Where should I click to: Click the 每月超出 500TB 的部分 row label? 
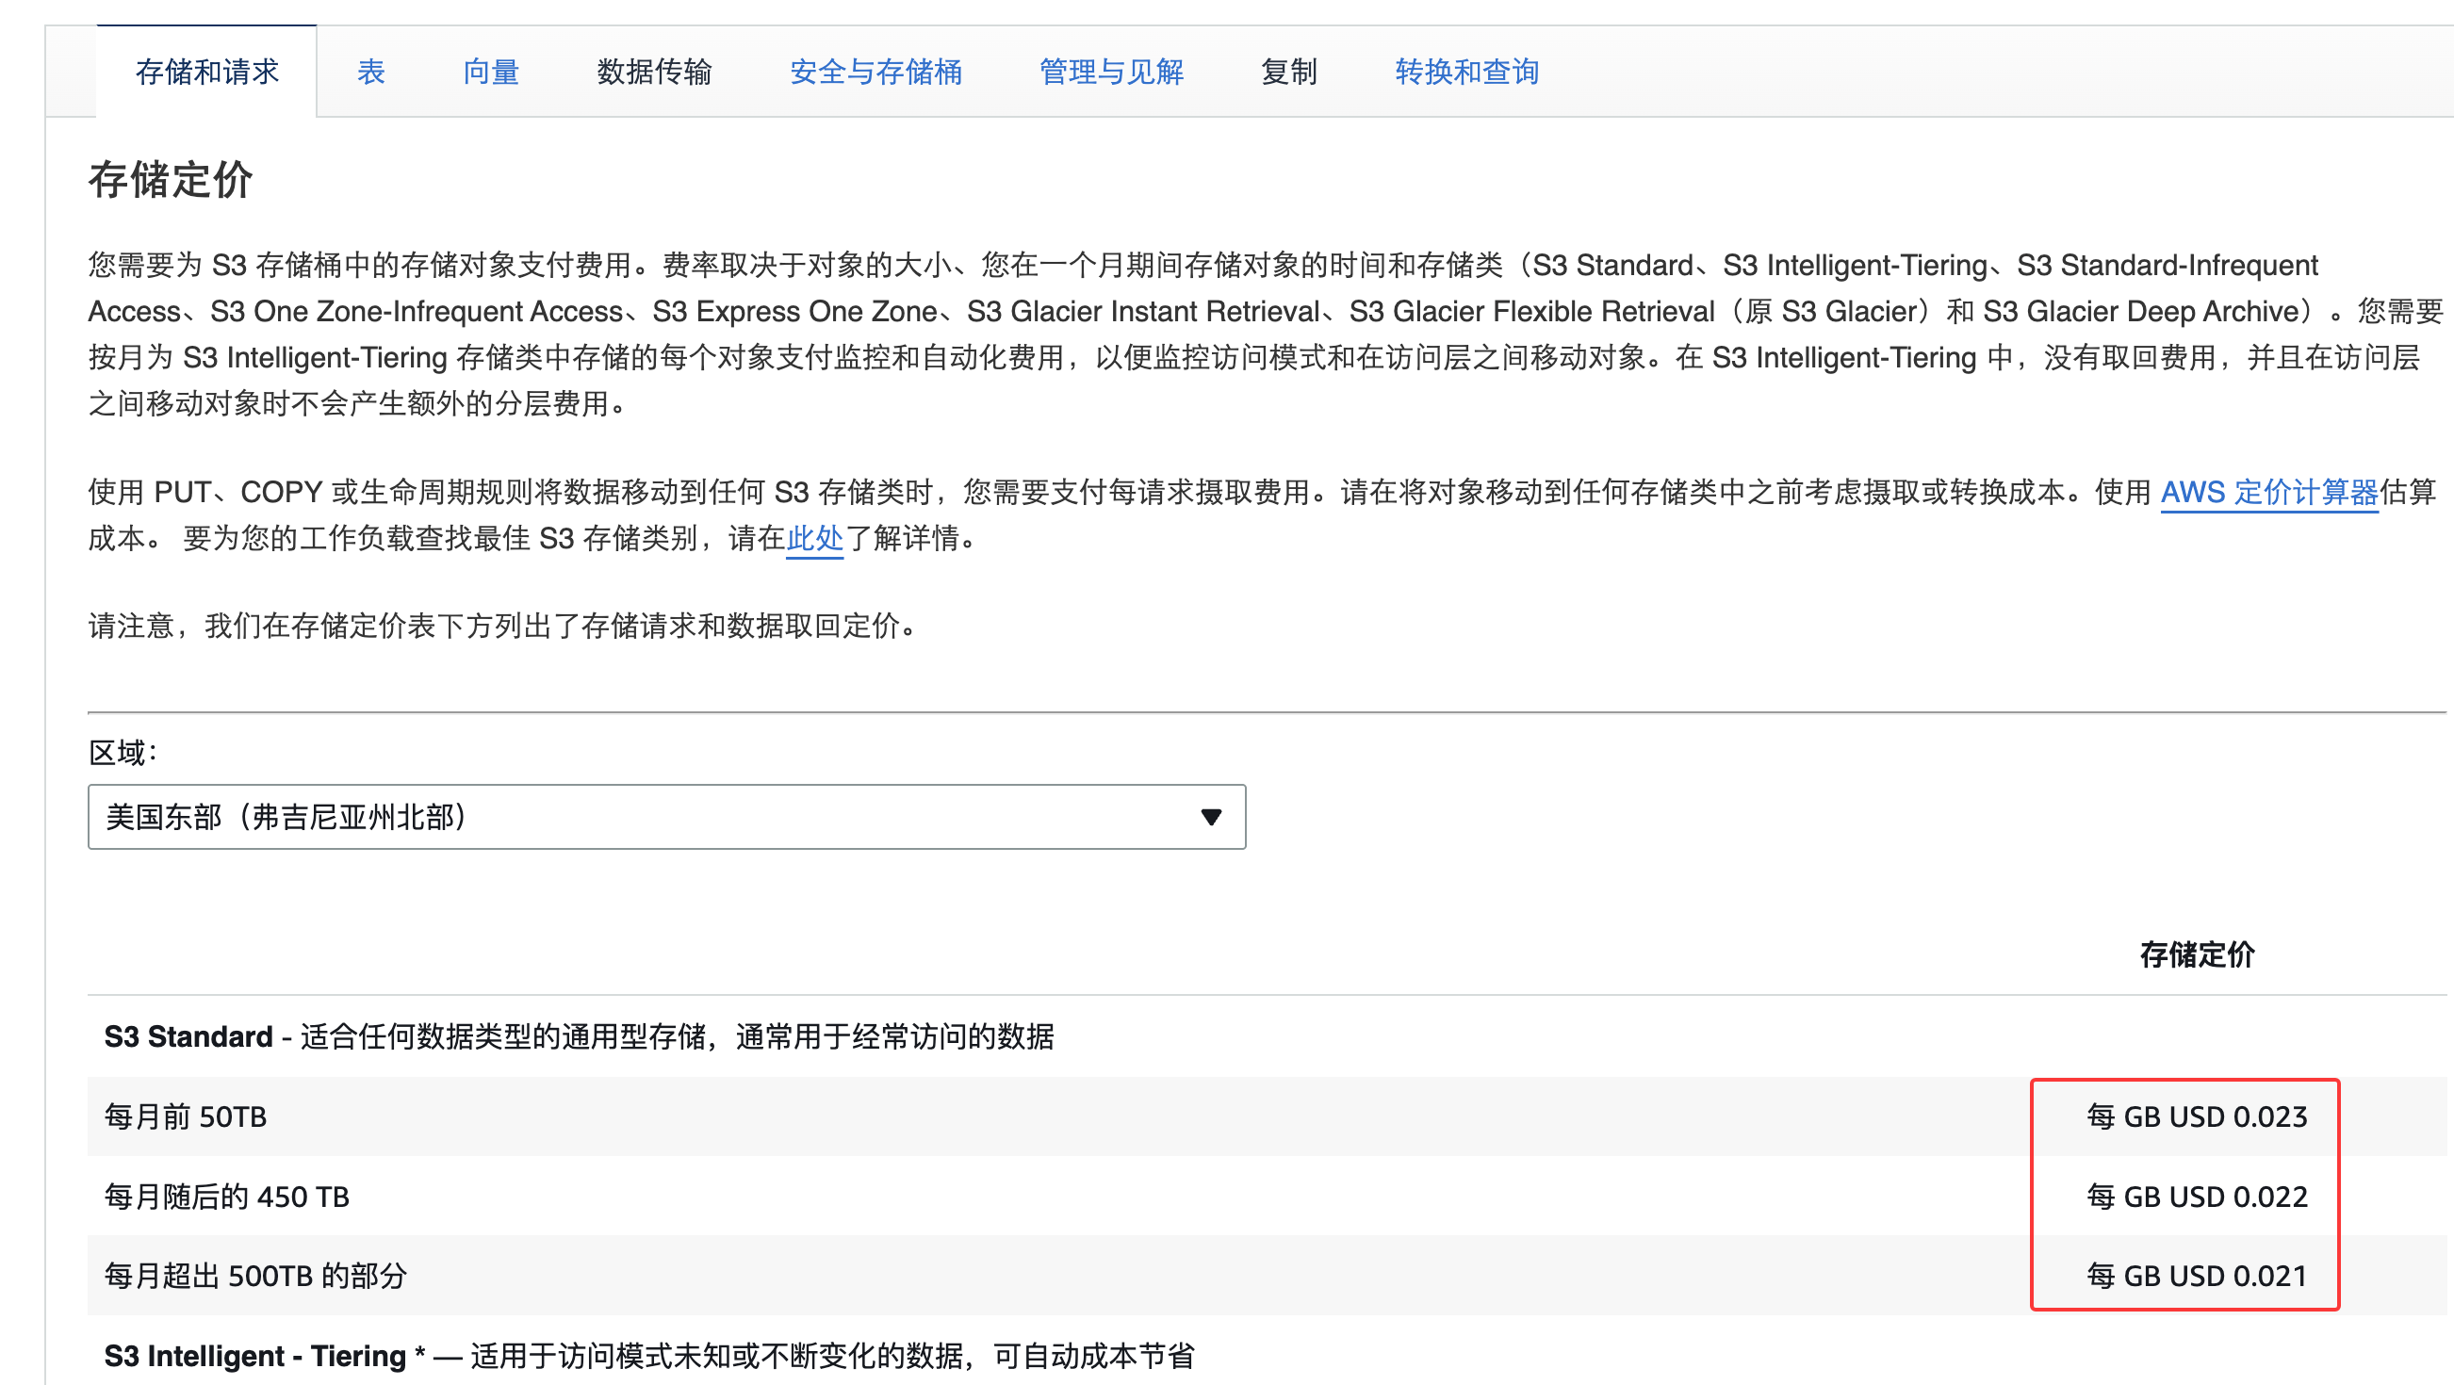point(255,1276)
